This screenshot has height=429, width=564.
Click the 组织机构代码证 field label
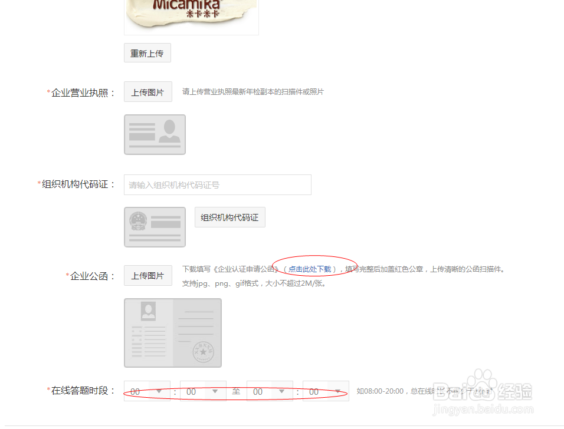tap(76, 184)
